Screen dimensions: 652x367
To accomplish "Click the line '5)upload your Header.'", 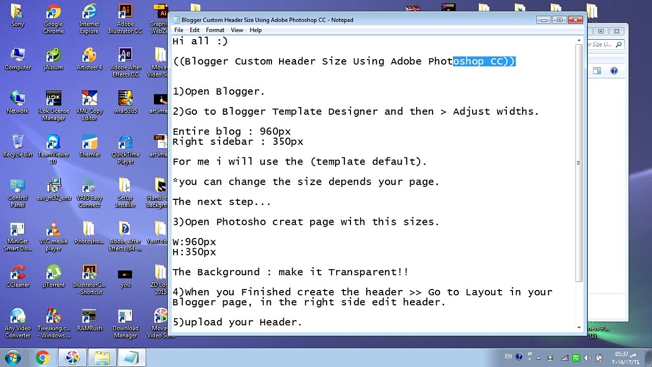I will [237, 322].
